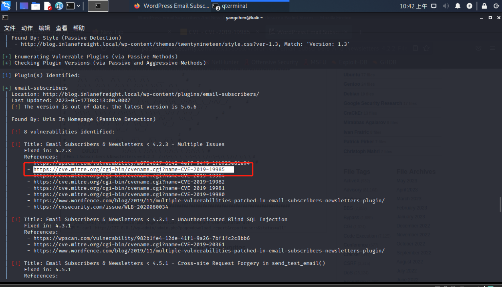Click the 'Fixed in: 4.3.1' line
This screenshot has height=287, width=502.
[47, 226]
